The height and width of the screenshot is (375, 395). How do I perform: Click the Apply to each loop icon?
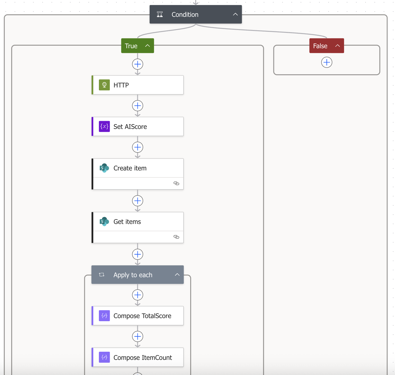pyautogui.click(x=102, y=275)
